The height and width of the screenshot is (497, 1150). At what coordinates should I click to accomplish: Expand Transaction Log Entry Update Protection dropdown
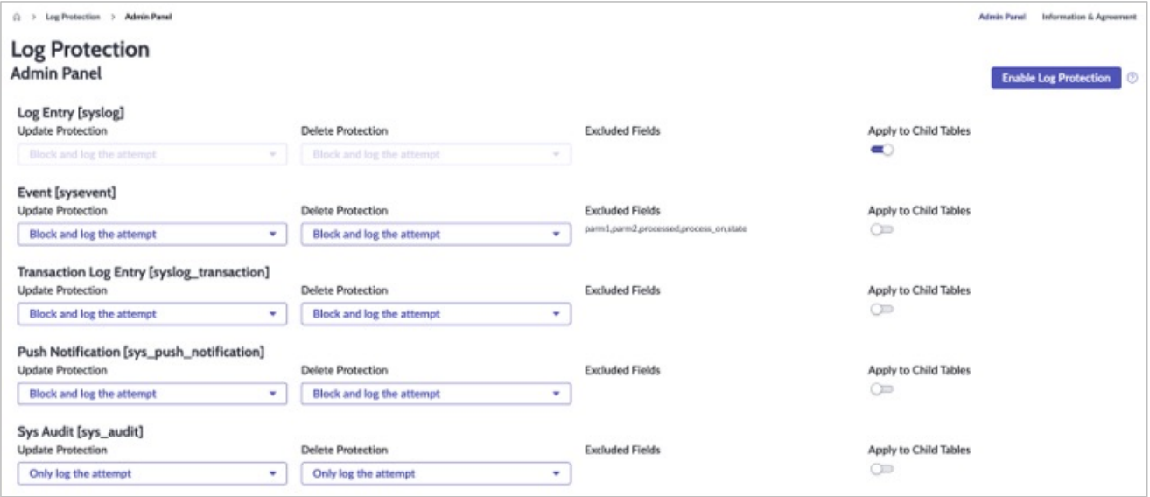(152, 314)
